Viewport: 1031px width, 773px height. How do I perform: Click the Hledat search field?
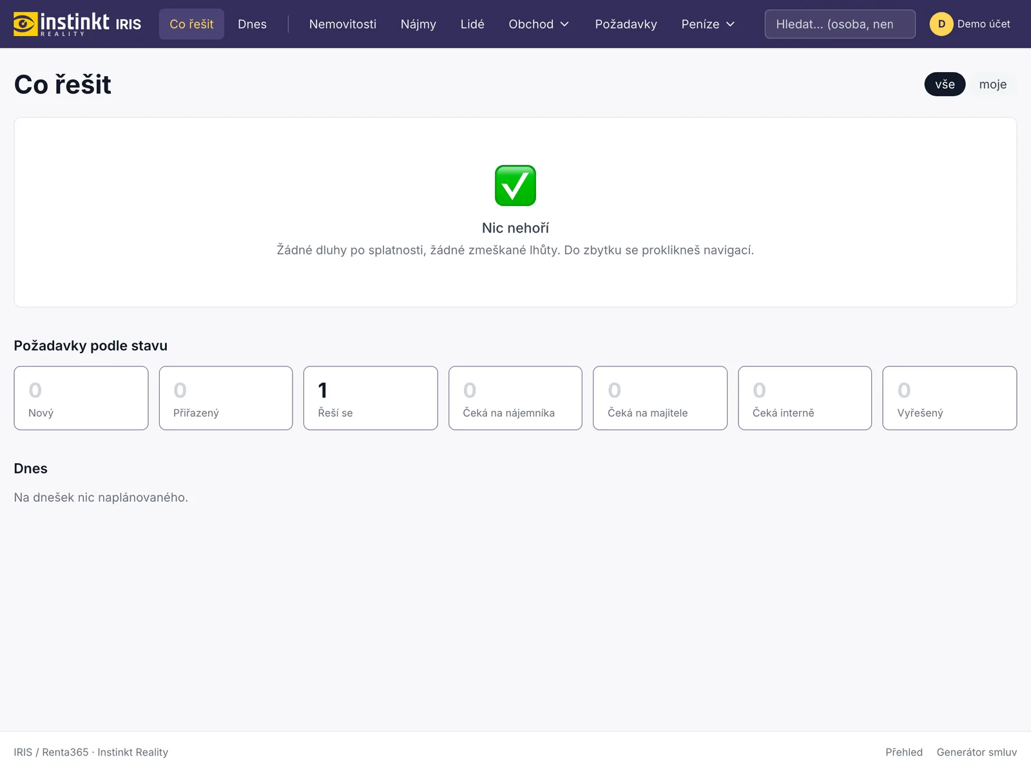[840, 24]
